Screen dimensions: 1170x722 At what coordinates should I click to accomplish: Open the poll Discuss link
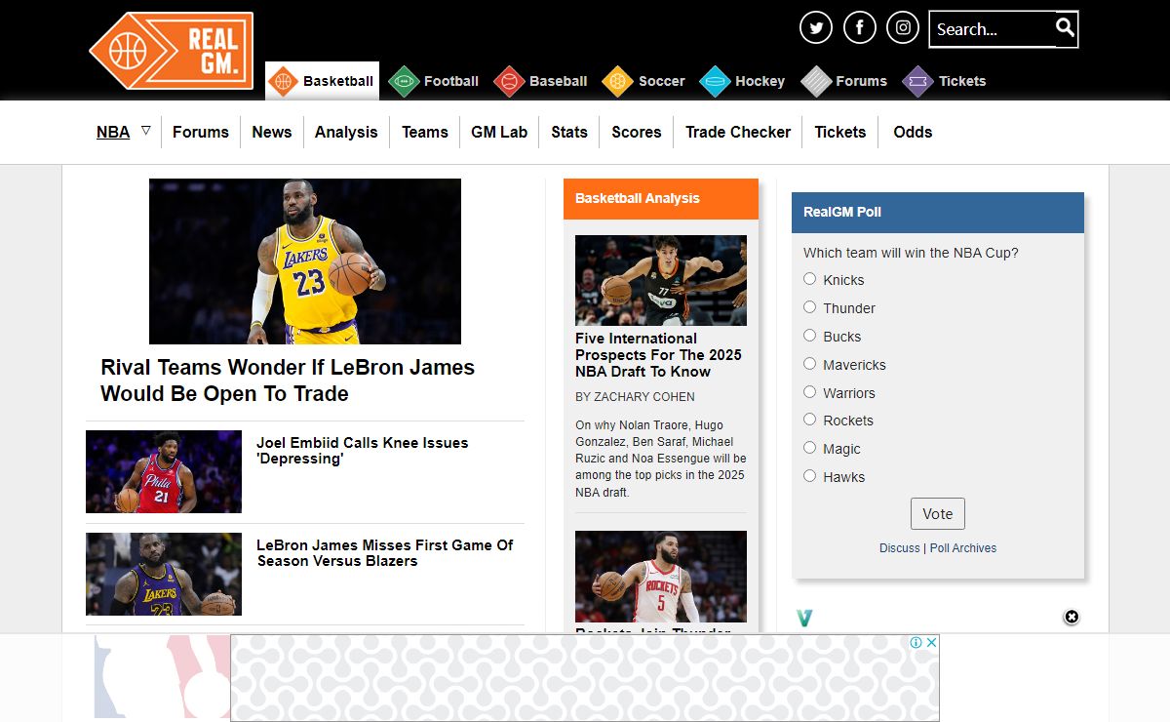(x=900, y=548)
